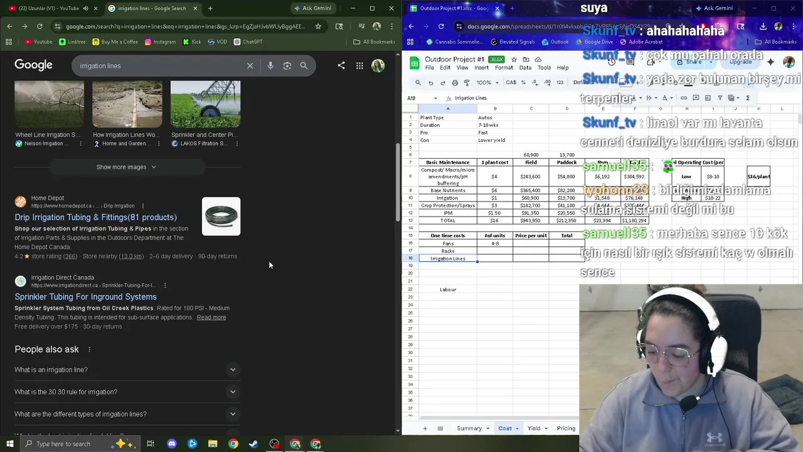The image size is (803, 452).
Task: Redo action in Google Sheets
Action: (443, 82)
